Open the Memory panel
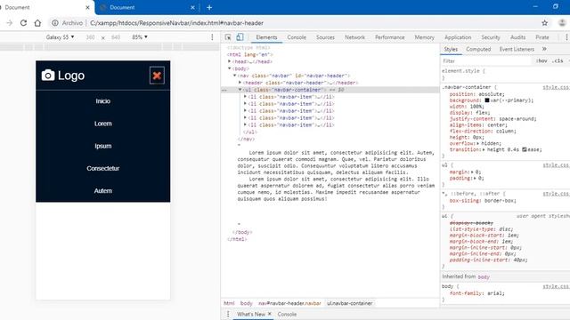The width and height of the screenshot is (570, 320). (x=424, y=37)
